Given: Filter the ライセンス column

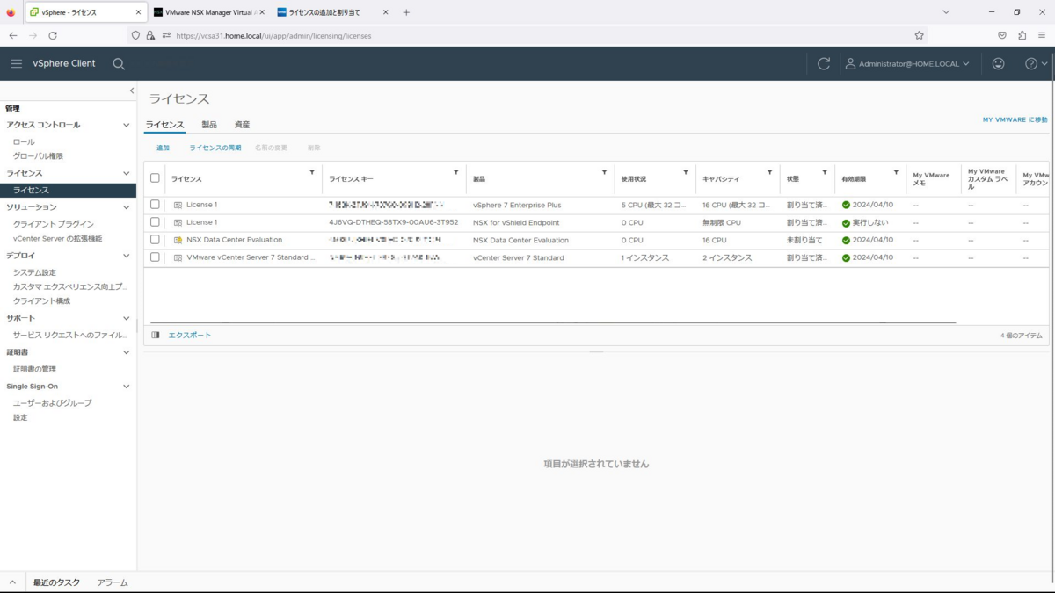Looking at the screenshot, I should (312, 172).
